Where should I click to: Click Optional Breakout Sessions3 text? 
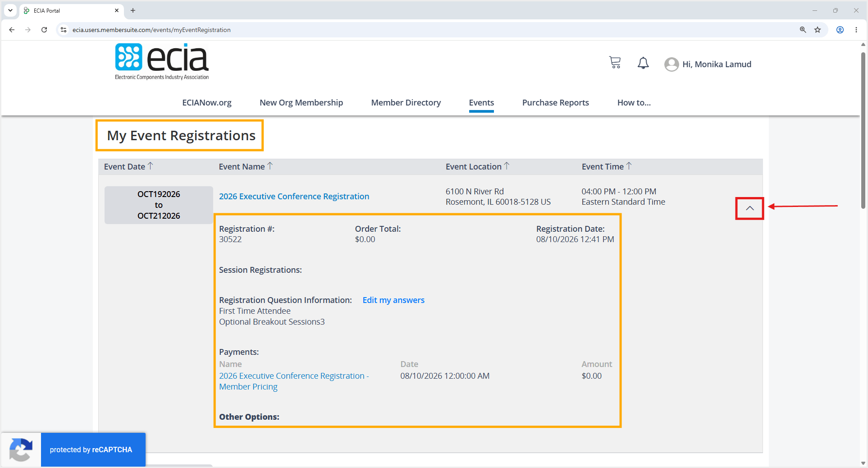(272, 322)
